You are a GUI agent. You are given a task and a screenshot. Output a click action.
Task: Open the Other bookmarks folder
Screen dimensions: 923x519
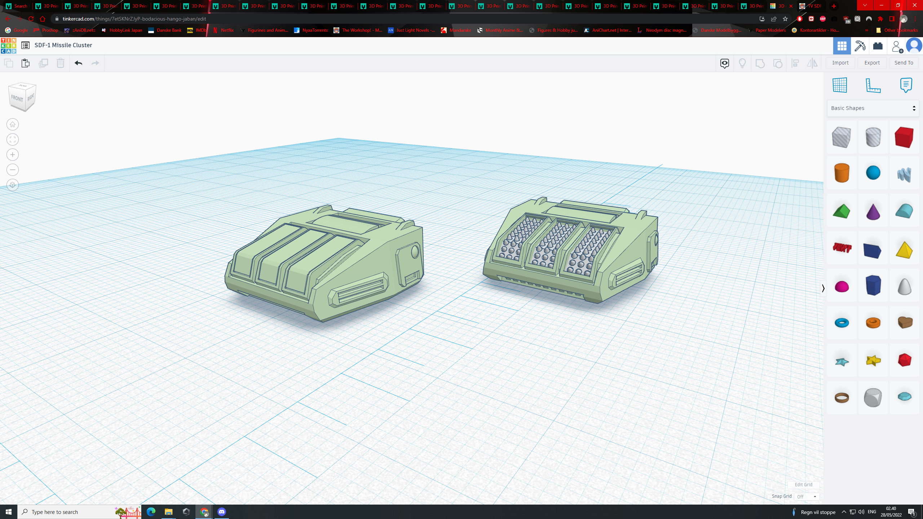[896, 30]
